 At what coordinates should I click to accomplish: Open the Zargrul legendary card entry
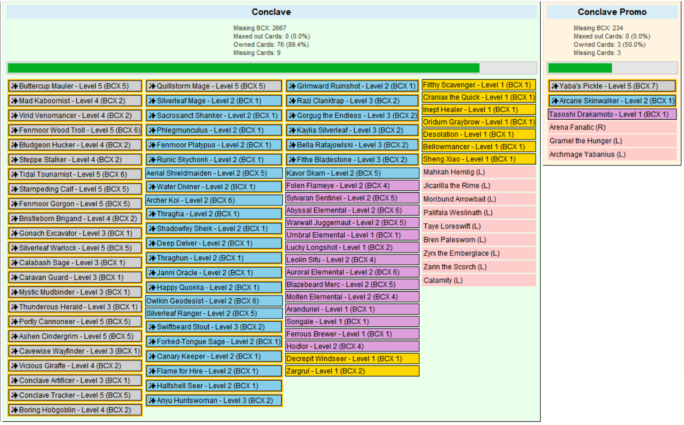pyautogui.click(x=352, y=371)
